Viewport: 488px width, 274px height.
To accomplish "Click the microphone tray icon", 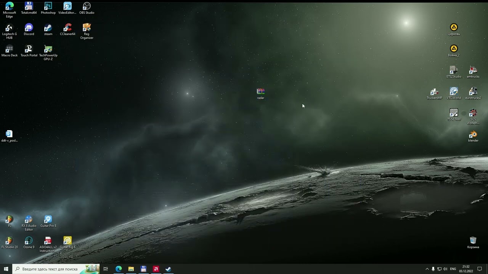I will tap(433, 269).
